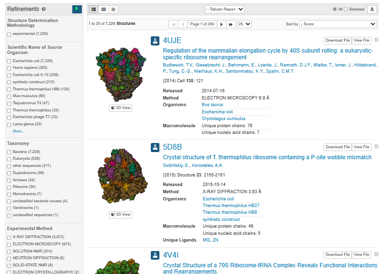Click Download File for 5D8B
The height and width of the screenshot is (274, 382).
(x=337, y=147)
